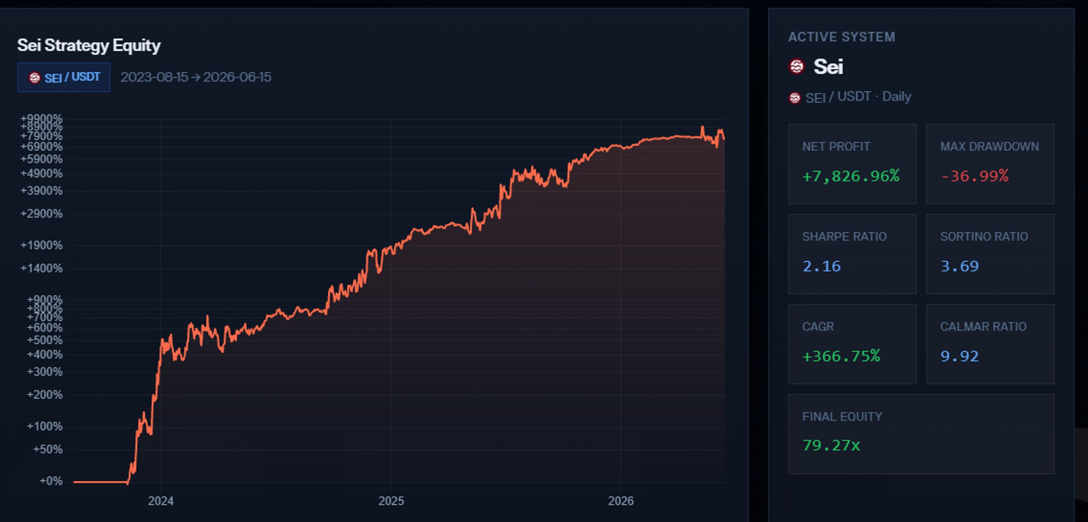Viewport: 1088px width, 522px height.
Task: Click the CAGR value +366.75%
Action: click(841, 356)
